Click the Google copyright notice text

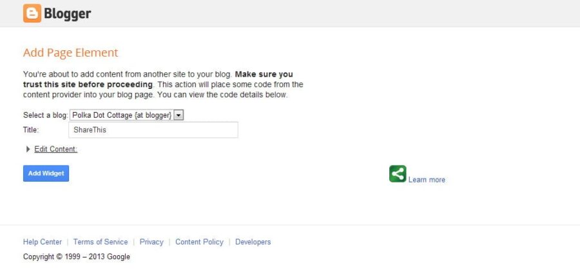(x=76, y=256)
